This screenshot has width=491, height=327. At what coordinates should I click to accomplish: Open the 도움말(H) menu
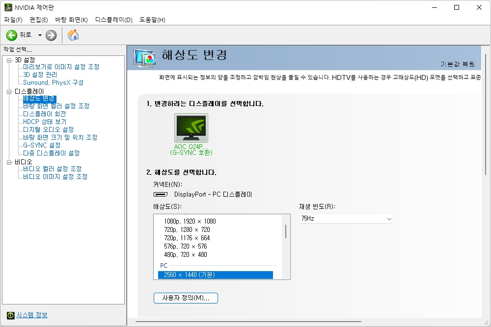[152, 20]
